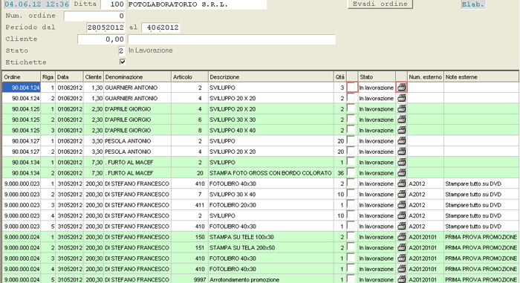
Task: Tick checkbox for 90.004.127 riga 1 SVILUPPO
Action: click(351, 140)
